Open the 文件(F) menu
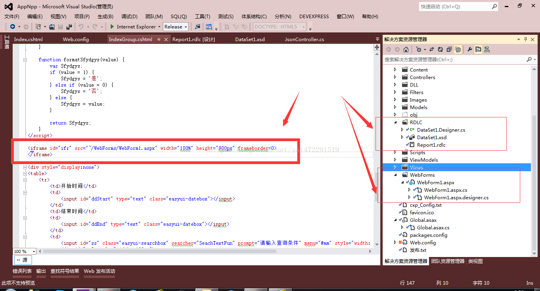This screenshot has height=291, width=540. pos(11,16)
